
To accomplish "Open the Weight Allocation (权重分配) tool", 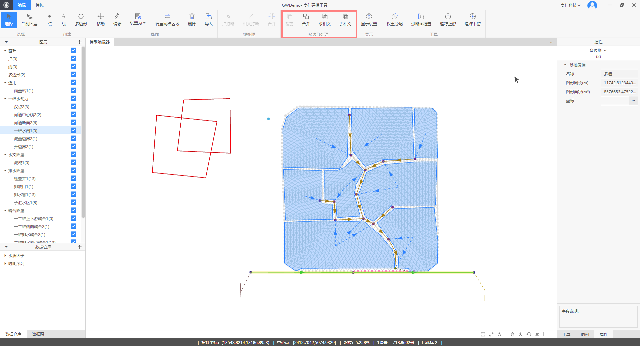I will [x=394, y=19].
